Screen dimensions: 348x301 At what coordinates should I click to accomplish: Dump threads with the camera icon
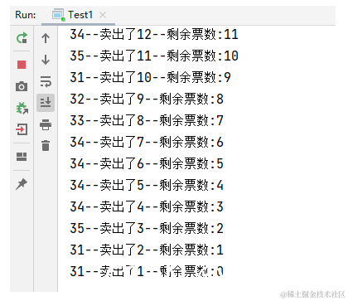22,86
